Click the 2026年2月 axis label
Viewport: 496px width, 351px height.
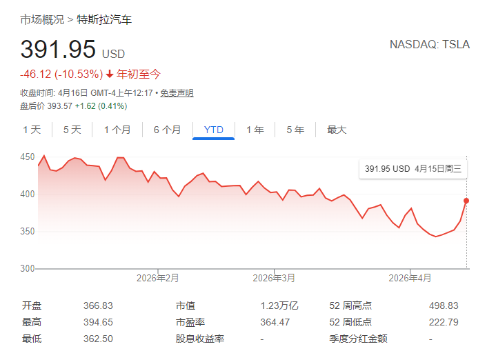(x=158, y=278)
